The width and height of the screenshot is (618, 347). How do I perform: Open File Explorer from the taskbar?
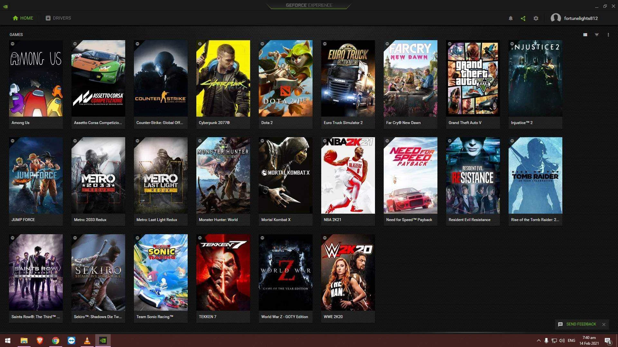pyautogui.click(x=24, y=341)
